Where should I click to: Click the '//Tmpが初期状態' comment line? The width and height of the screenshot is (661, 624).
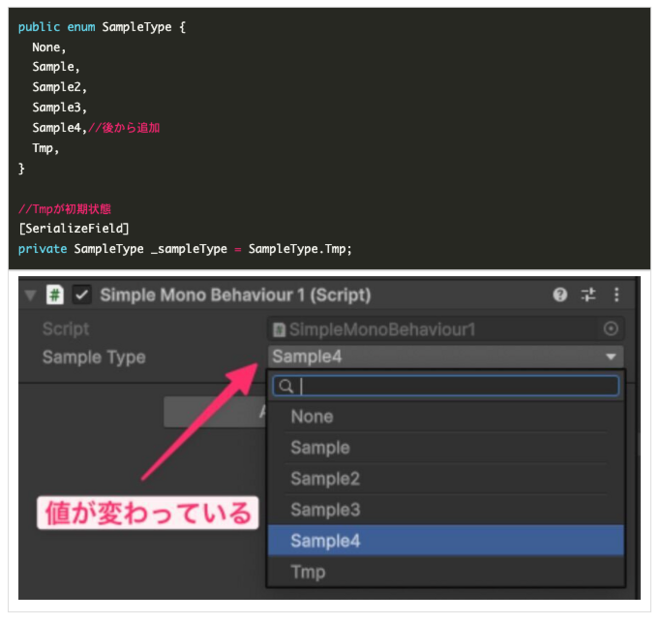tap(65, 209)
